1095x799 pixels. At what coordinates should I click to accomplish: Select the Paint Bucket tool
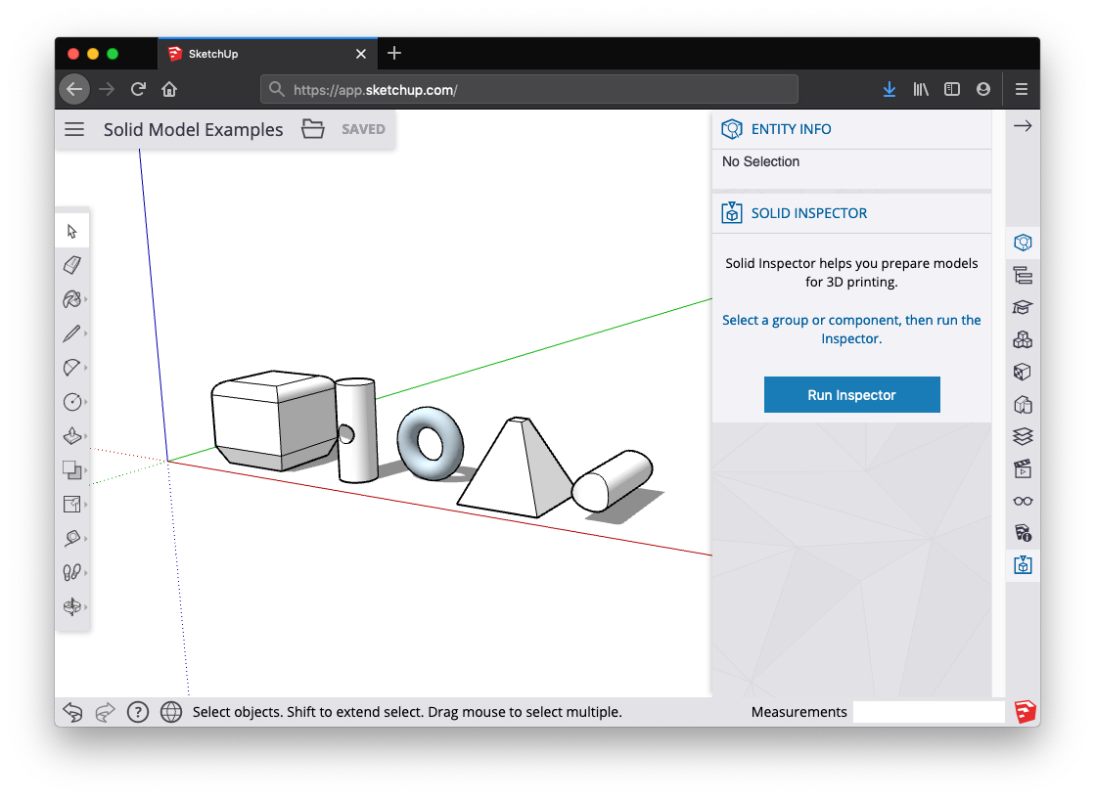72,299
